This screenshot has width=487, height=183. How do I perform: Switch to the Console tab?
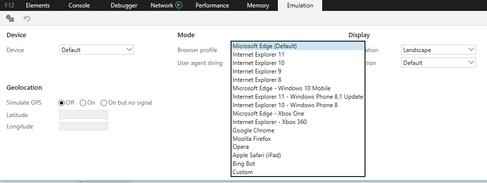pyautogui.click(x=79, y=5)
